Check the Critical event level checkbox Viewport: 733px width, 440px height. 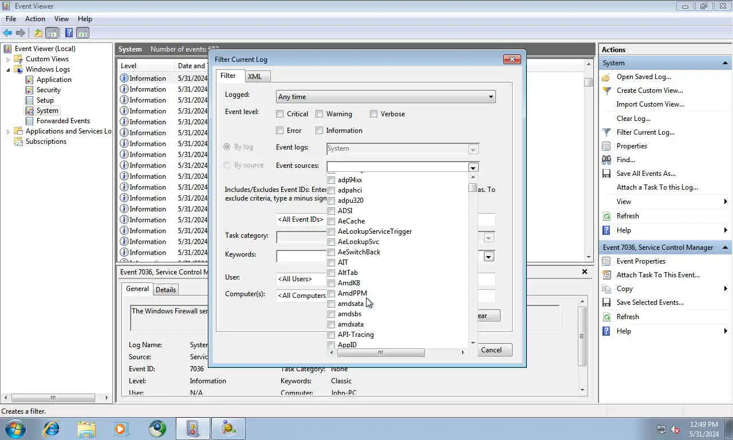tap(280, 114)
